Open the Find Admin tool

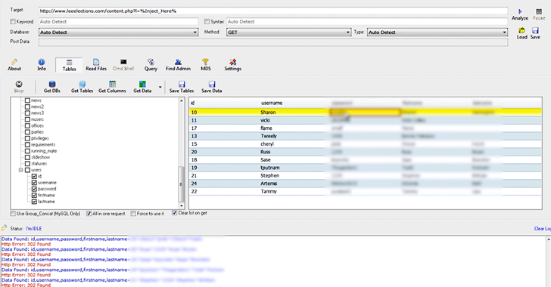pos(178,65)
